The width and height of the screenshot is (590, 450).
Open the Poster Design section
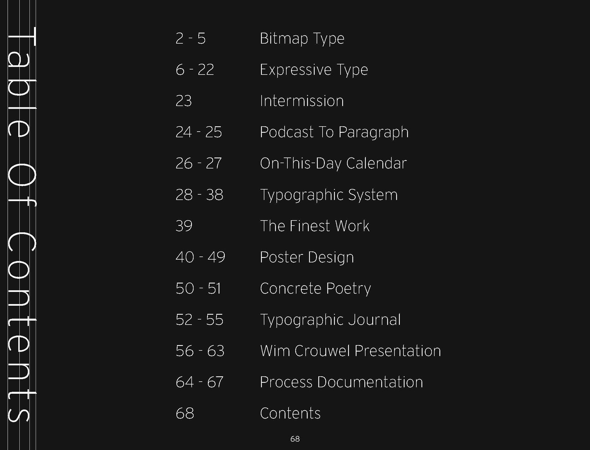(x=307, y=257)
